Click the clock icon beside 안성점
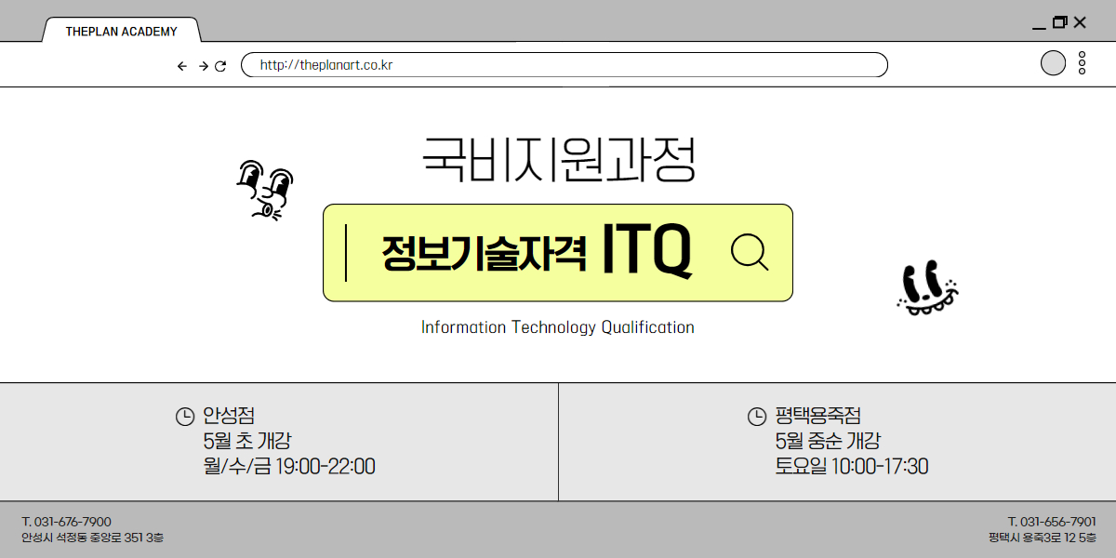 click(185, 417)
